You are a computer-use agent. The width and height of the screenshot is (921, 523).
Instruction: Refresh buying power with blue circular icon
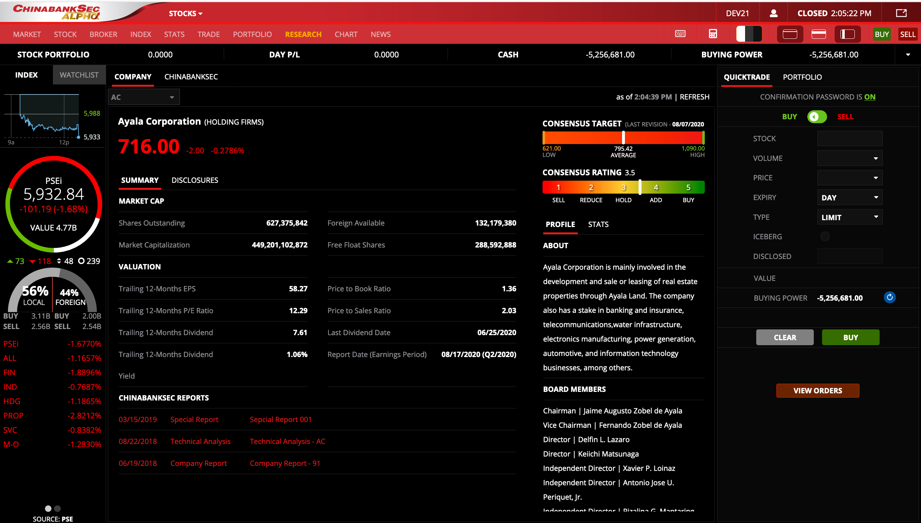(x=890, y=297)
